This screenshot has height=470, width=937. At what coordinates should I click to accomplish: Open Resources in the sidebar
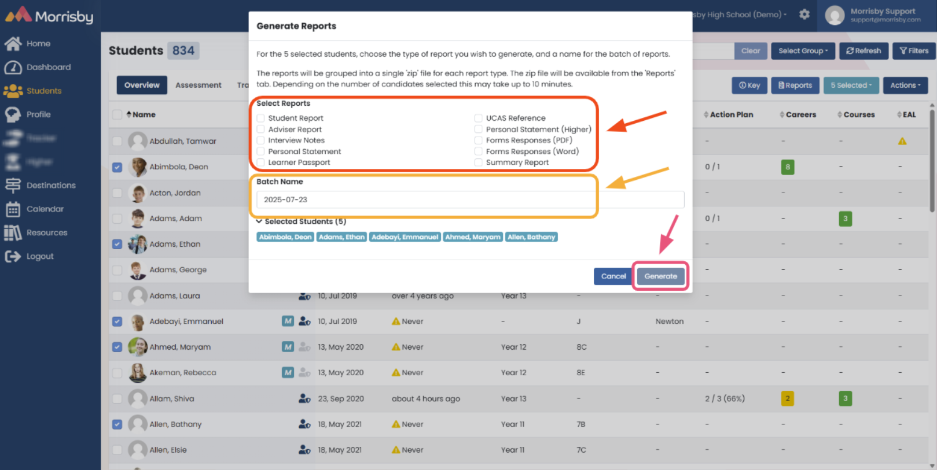click(36, 232)
